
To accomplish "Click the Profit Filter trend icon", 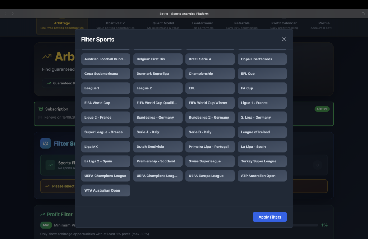I will click(x=43, y=215).
